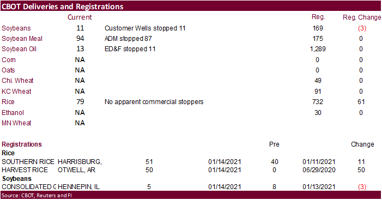382x200 pixels.
Task: Select the SOUTHERN RICE registration row
Action: tap(183, 161)
